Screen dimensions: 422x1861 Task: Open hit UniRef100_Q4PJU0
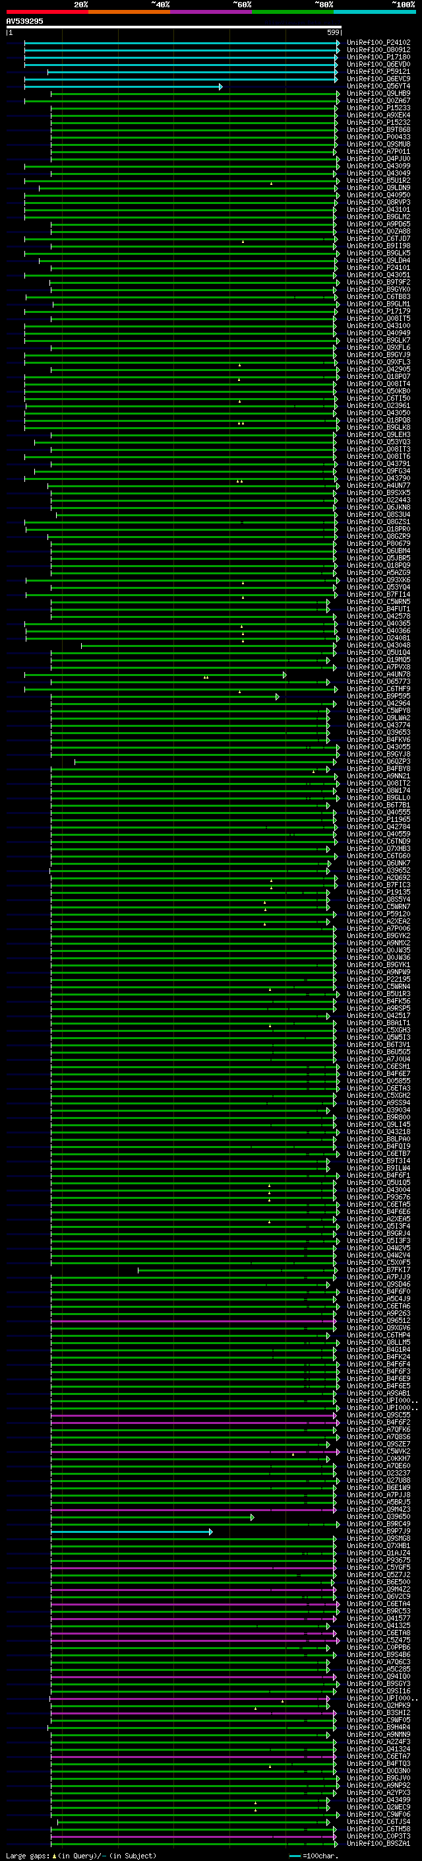pyautogui.click(x=378, y=159)
